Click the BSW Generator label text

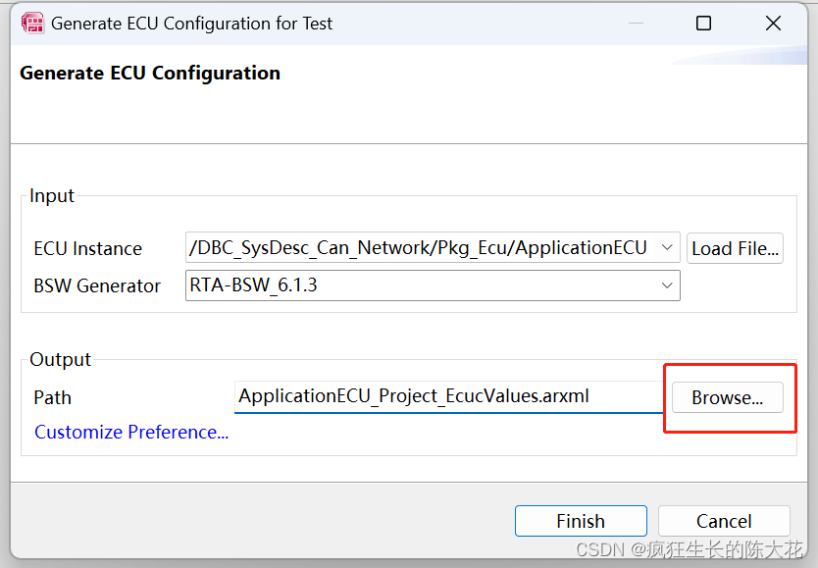click(97, 285)
